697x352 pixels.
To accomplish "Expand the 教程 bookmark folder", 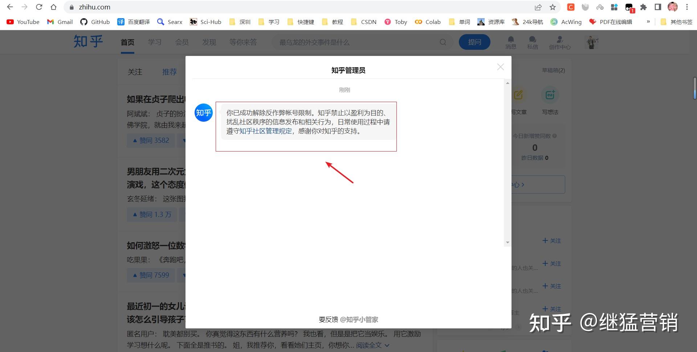I will tap(333, 22).
